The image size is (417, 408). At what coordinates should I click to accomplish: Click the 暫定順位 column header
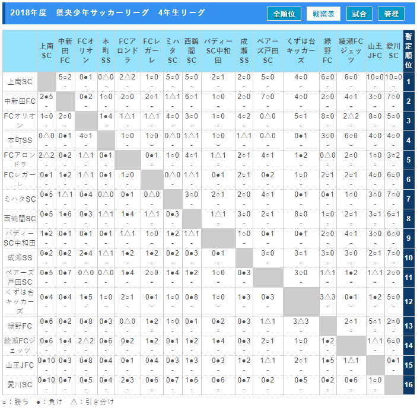coord(409,51)
